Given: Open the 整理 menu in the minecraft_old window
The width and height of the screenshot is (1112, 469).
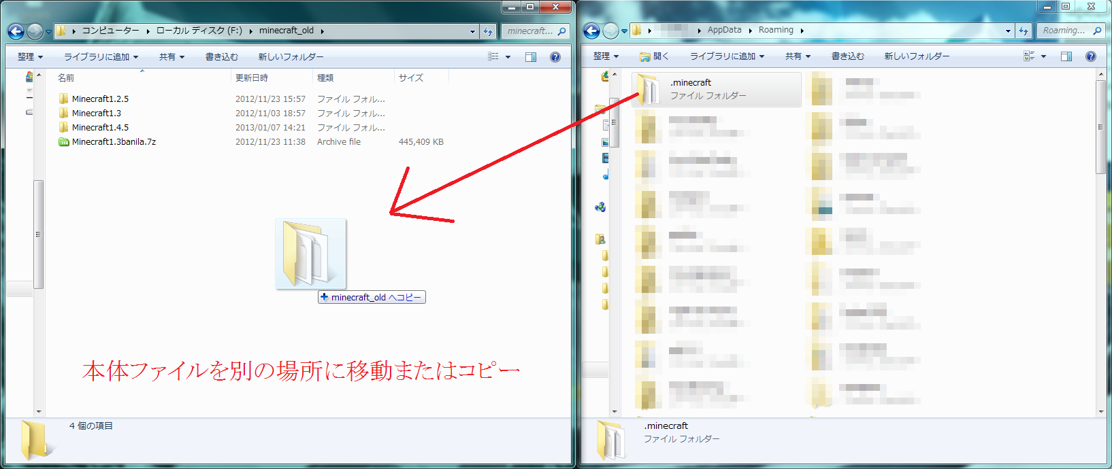Looking at the screenshot, I should (30, 57).
